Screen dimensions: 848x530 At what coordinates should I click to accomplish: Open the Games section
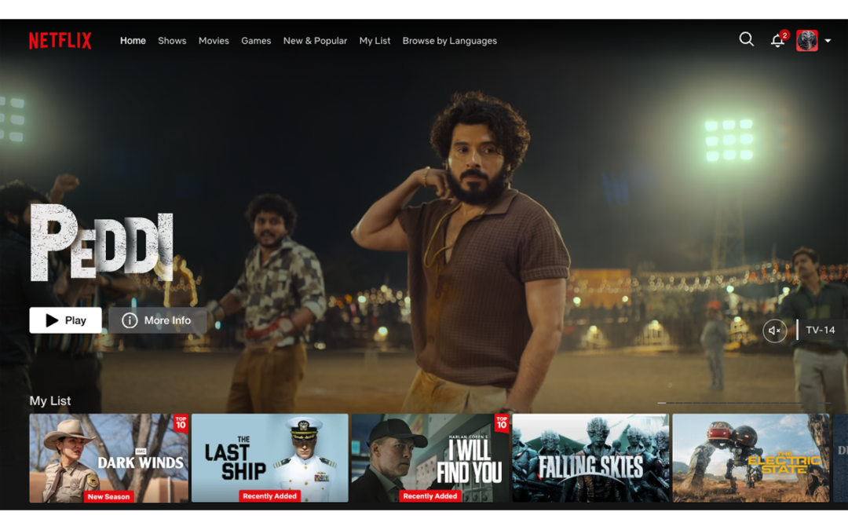pos(256,41)
